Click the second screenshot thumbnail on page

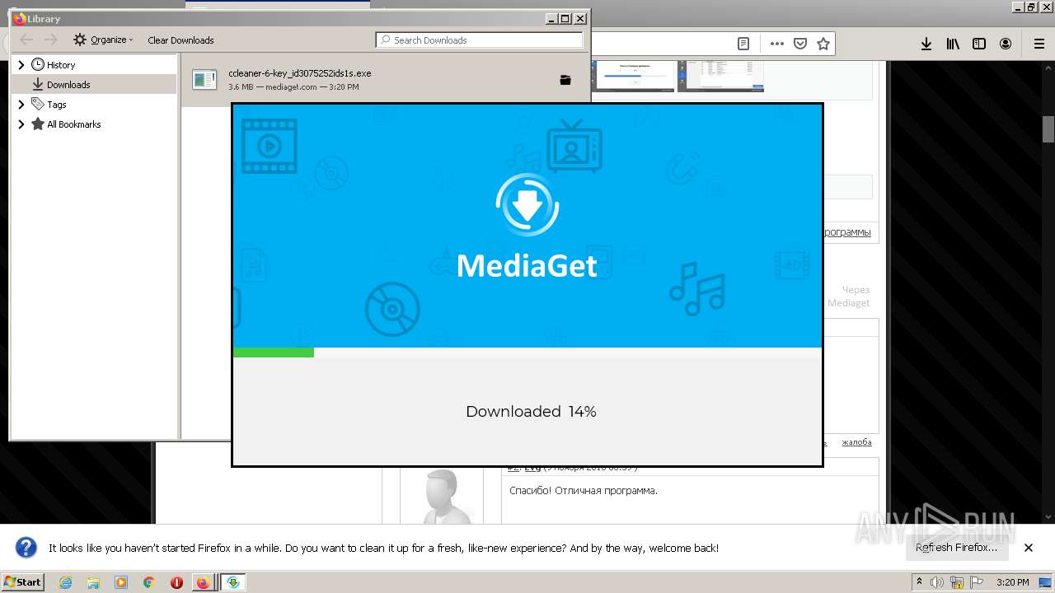tap(720, 76)
